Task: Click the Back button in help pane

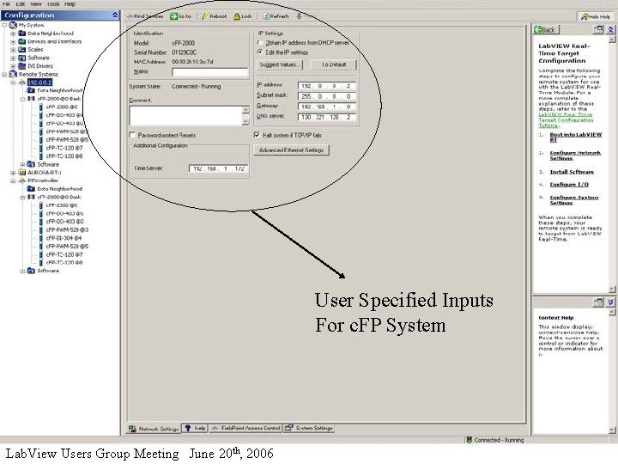Action: 546,29
